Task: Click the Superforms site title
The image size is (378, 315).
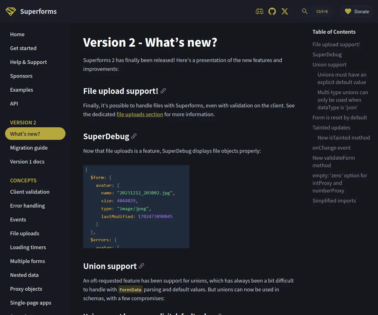Action: (38, 12)
